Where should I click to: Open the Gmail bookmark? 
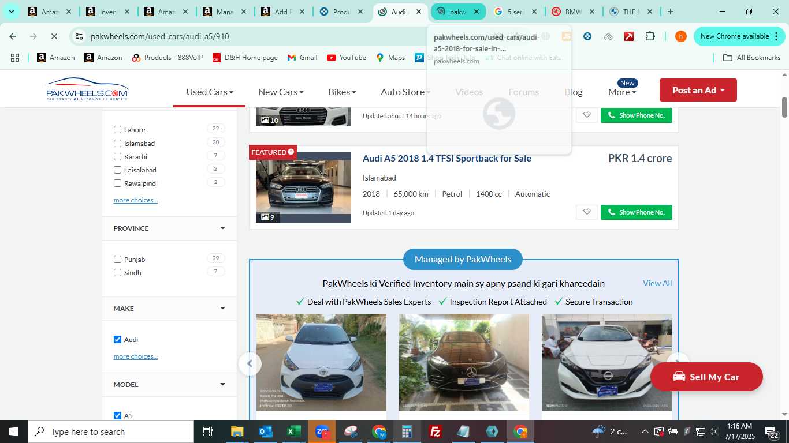coord(302,58)
